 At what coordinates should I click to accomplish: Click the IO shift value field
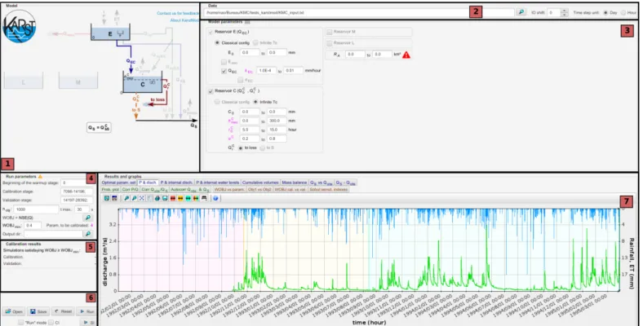click(x=553, y=13)
